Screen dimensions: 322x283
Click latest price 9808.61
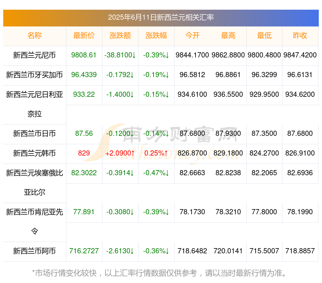coord(84,55)
